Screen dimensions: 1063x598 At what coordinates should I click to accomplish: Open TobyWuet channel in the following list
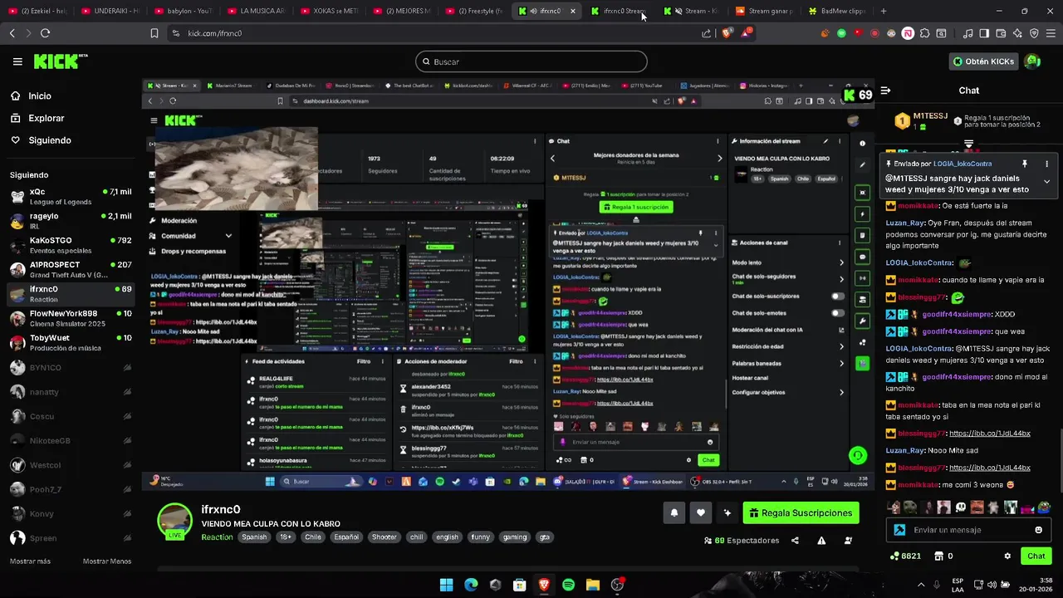point(70,342)
